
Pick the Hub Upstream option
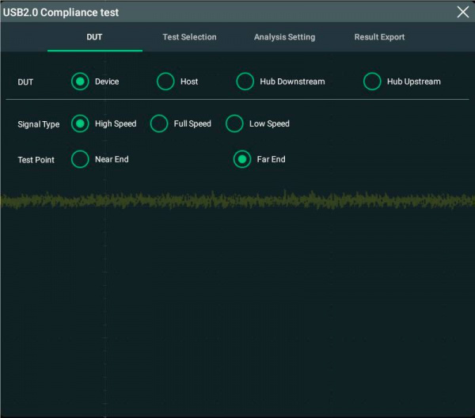tap(372, 82)
